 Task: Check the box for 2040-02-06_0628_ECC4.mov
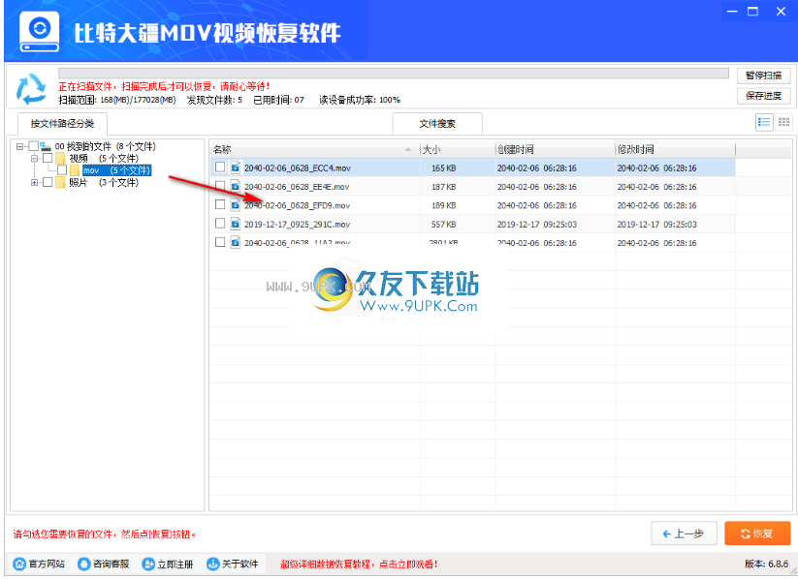point(220,167)
